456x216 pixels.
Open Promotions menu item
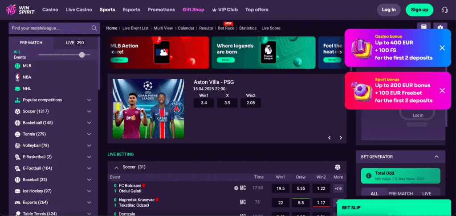pos(161,10)
